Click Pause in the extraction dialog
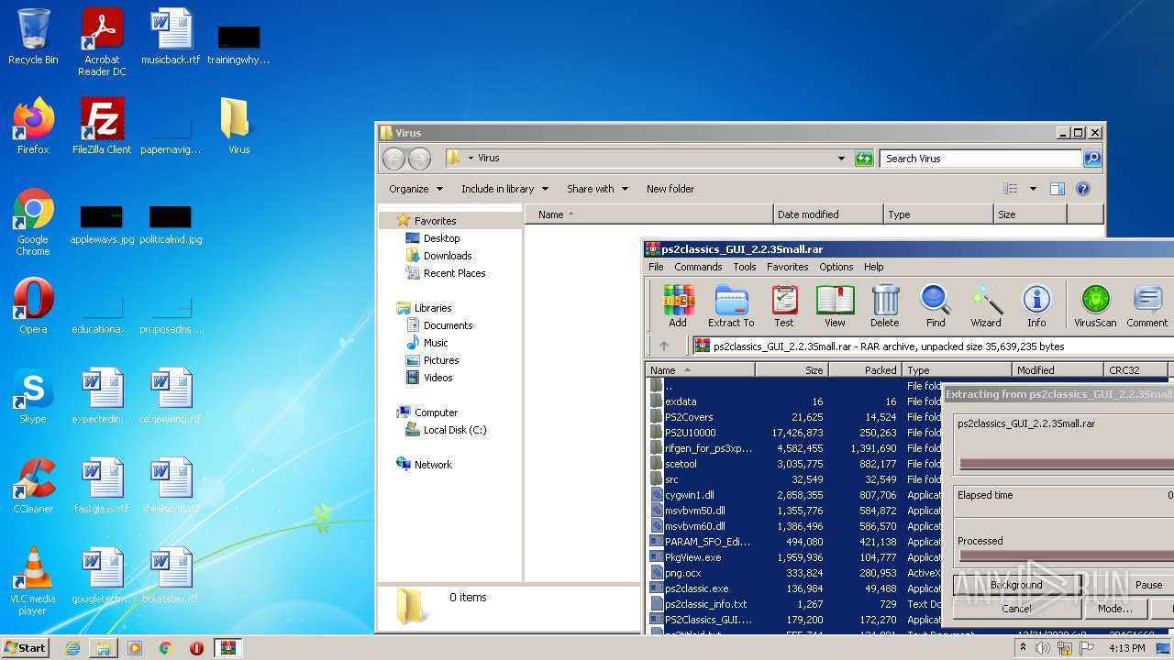The width and height of the screenshot is (1174, 660). pos(1148,585)
